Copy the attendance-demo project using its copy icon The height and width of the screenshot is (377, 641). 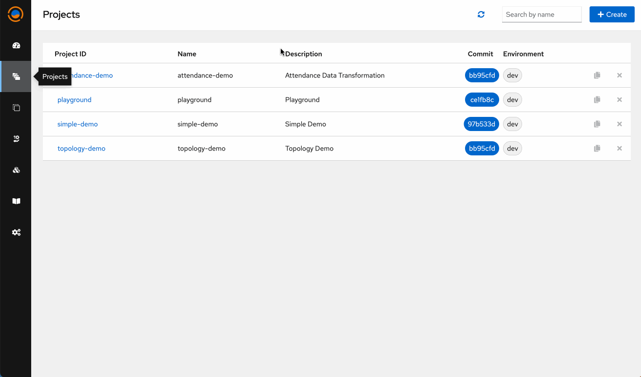[x=597, y=75]
